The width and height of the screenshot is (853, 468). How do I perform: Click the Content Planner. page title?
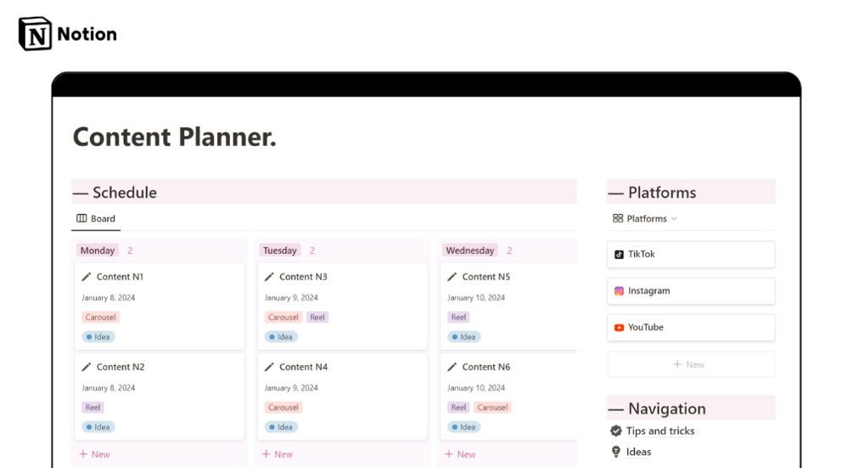coord(175,137)
